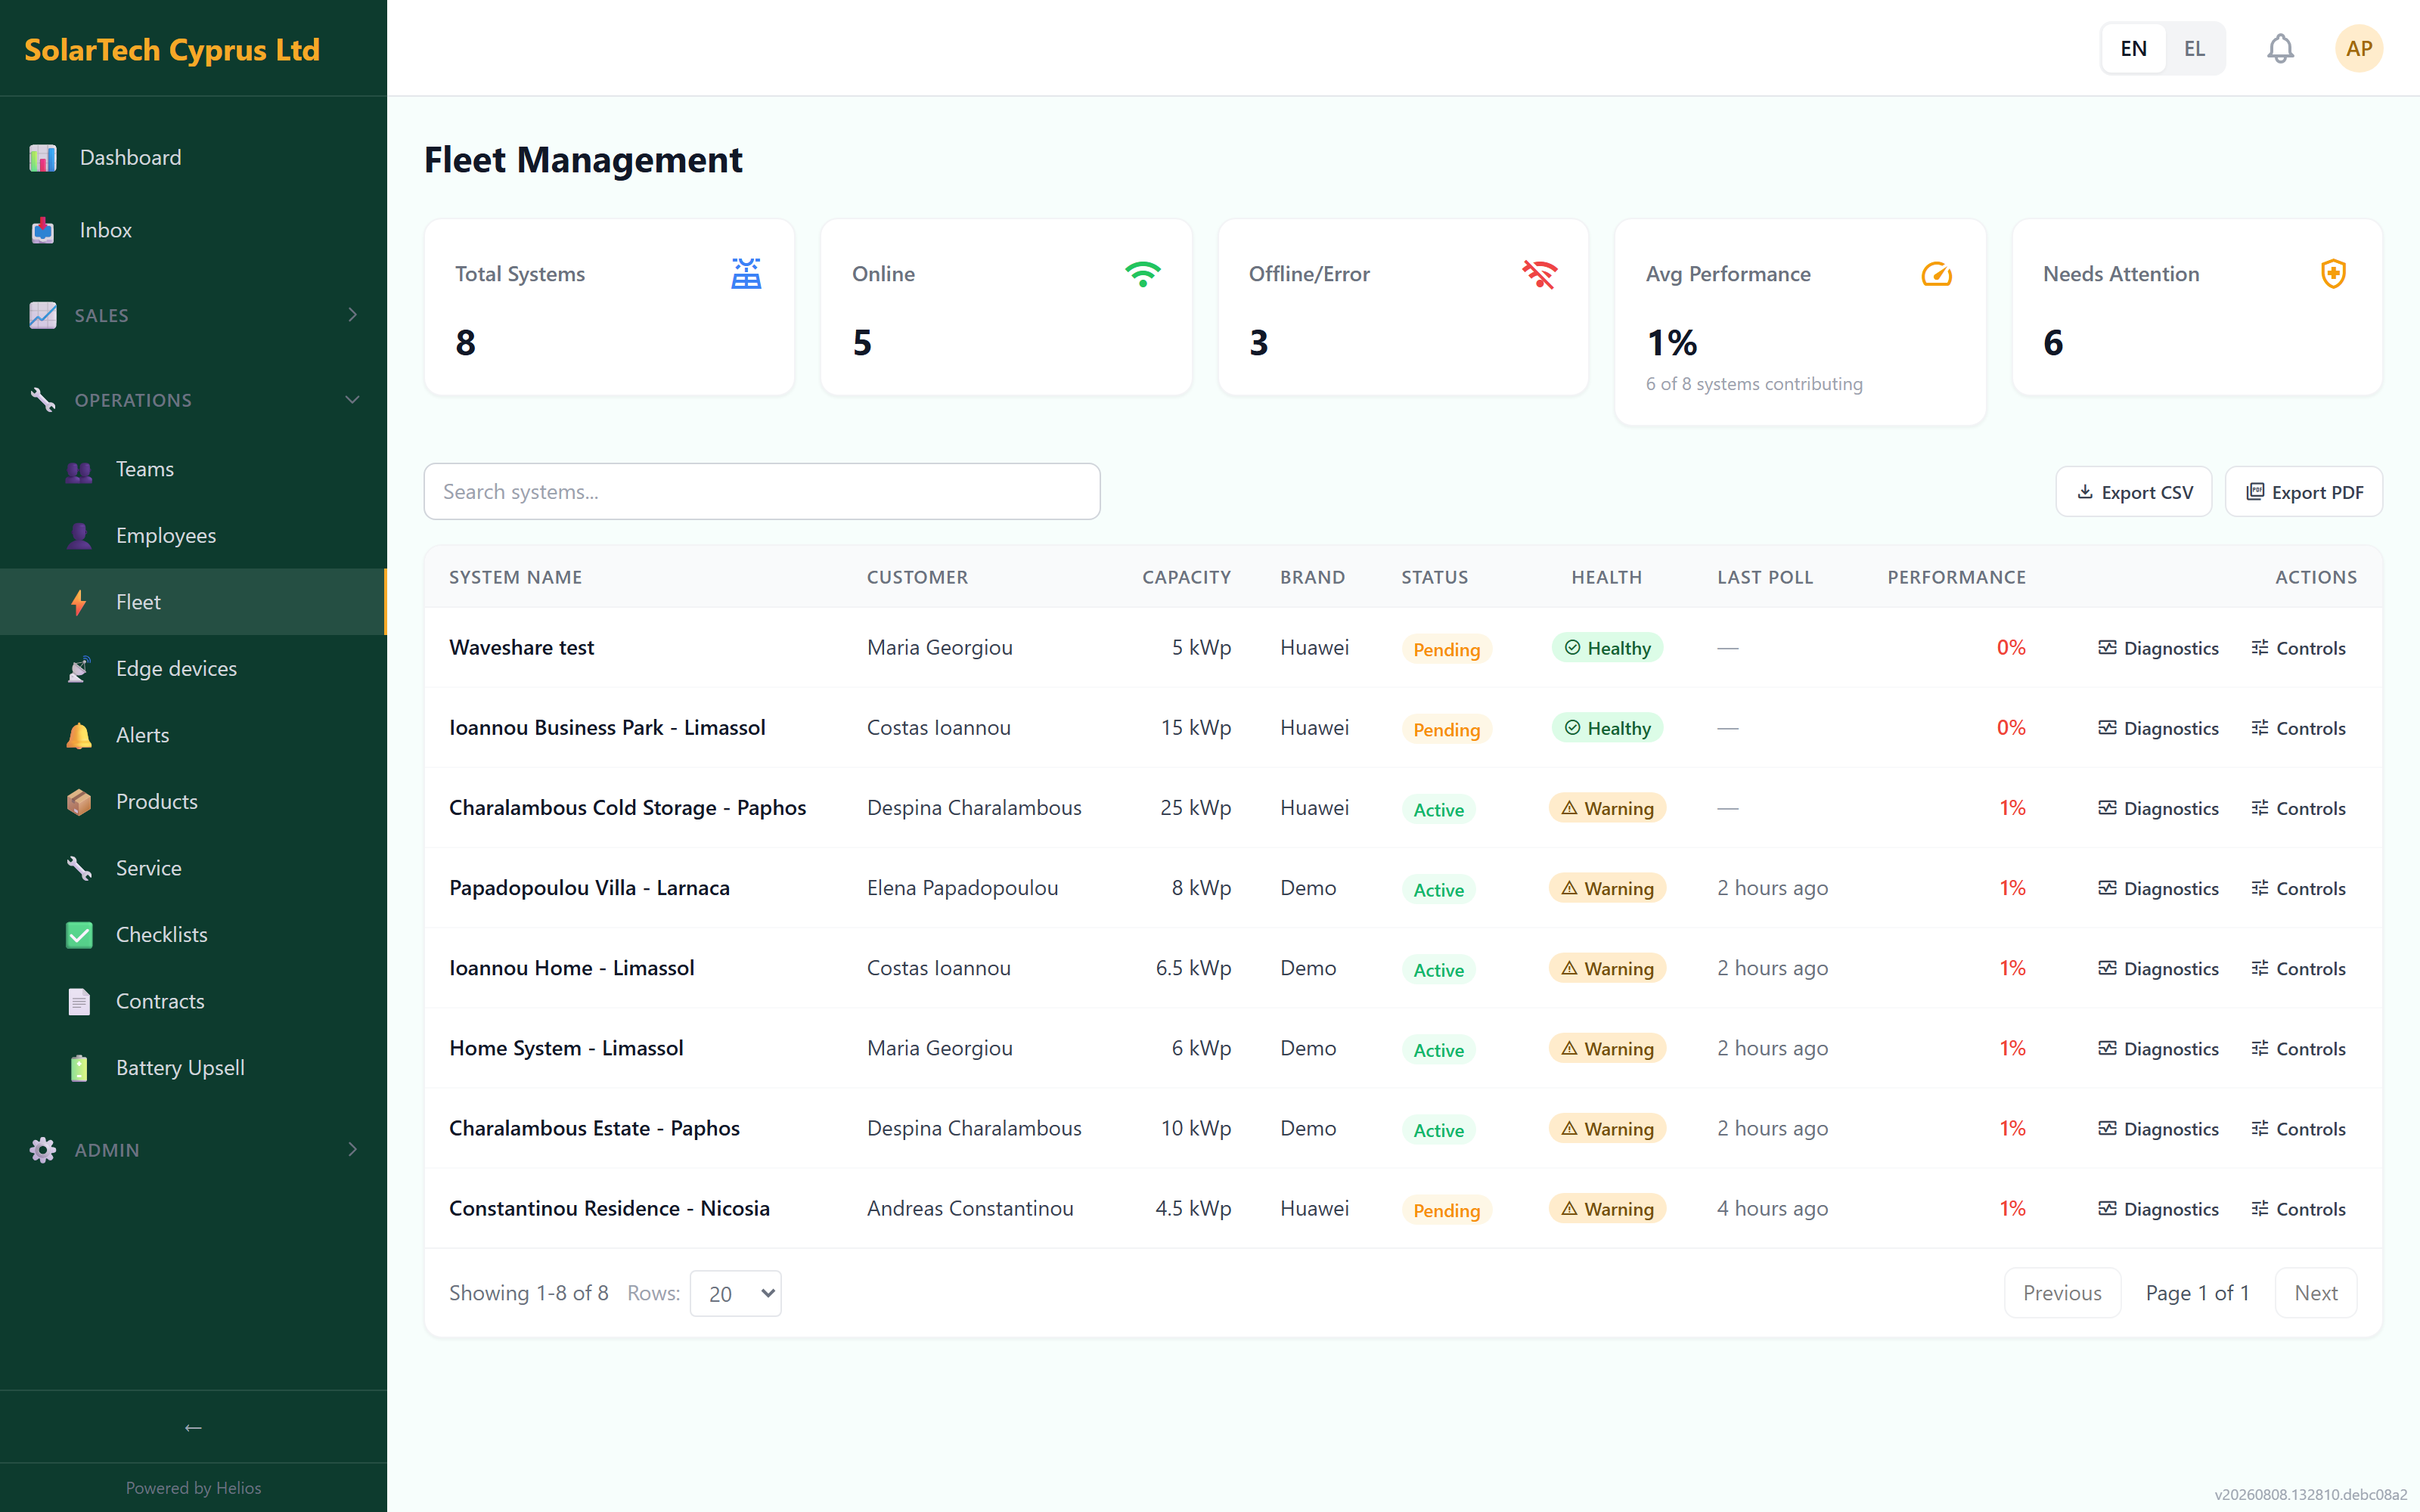Click the Service wrench icon
2420x1512 pixels.
[x=79, y=868]
